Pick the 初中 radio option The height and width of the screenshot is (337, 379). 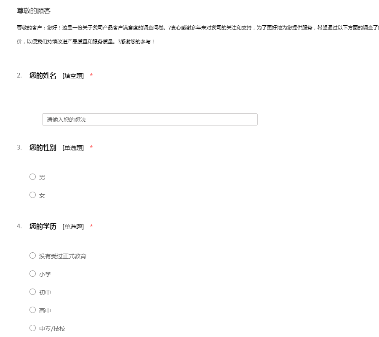[x=32, y=292]
